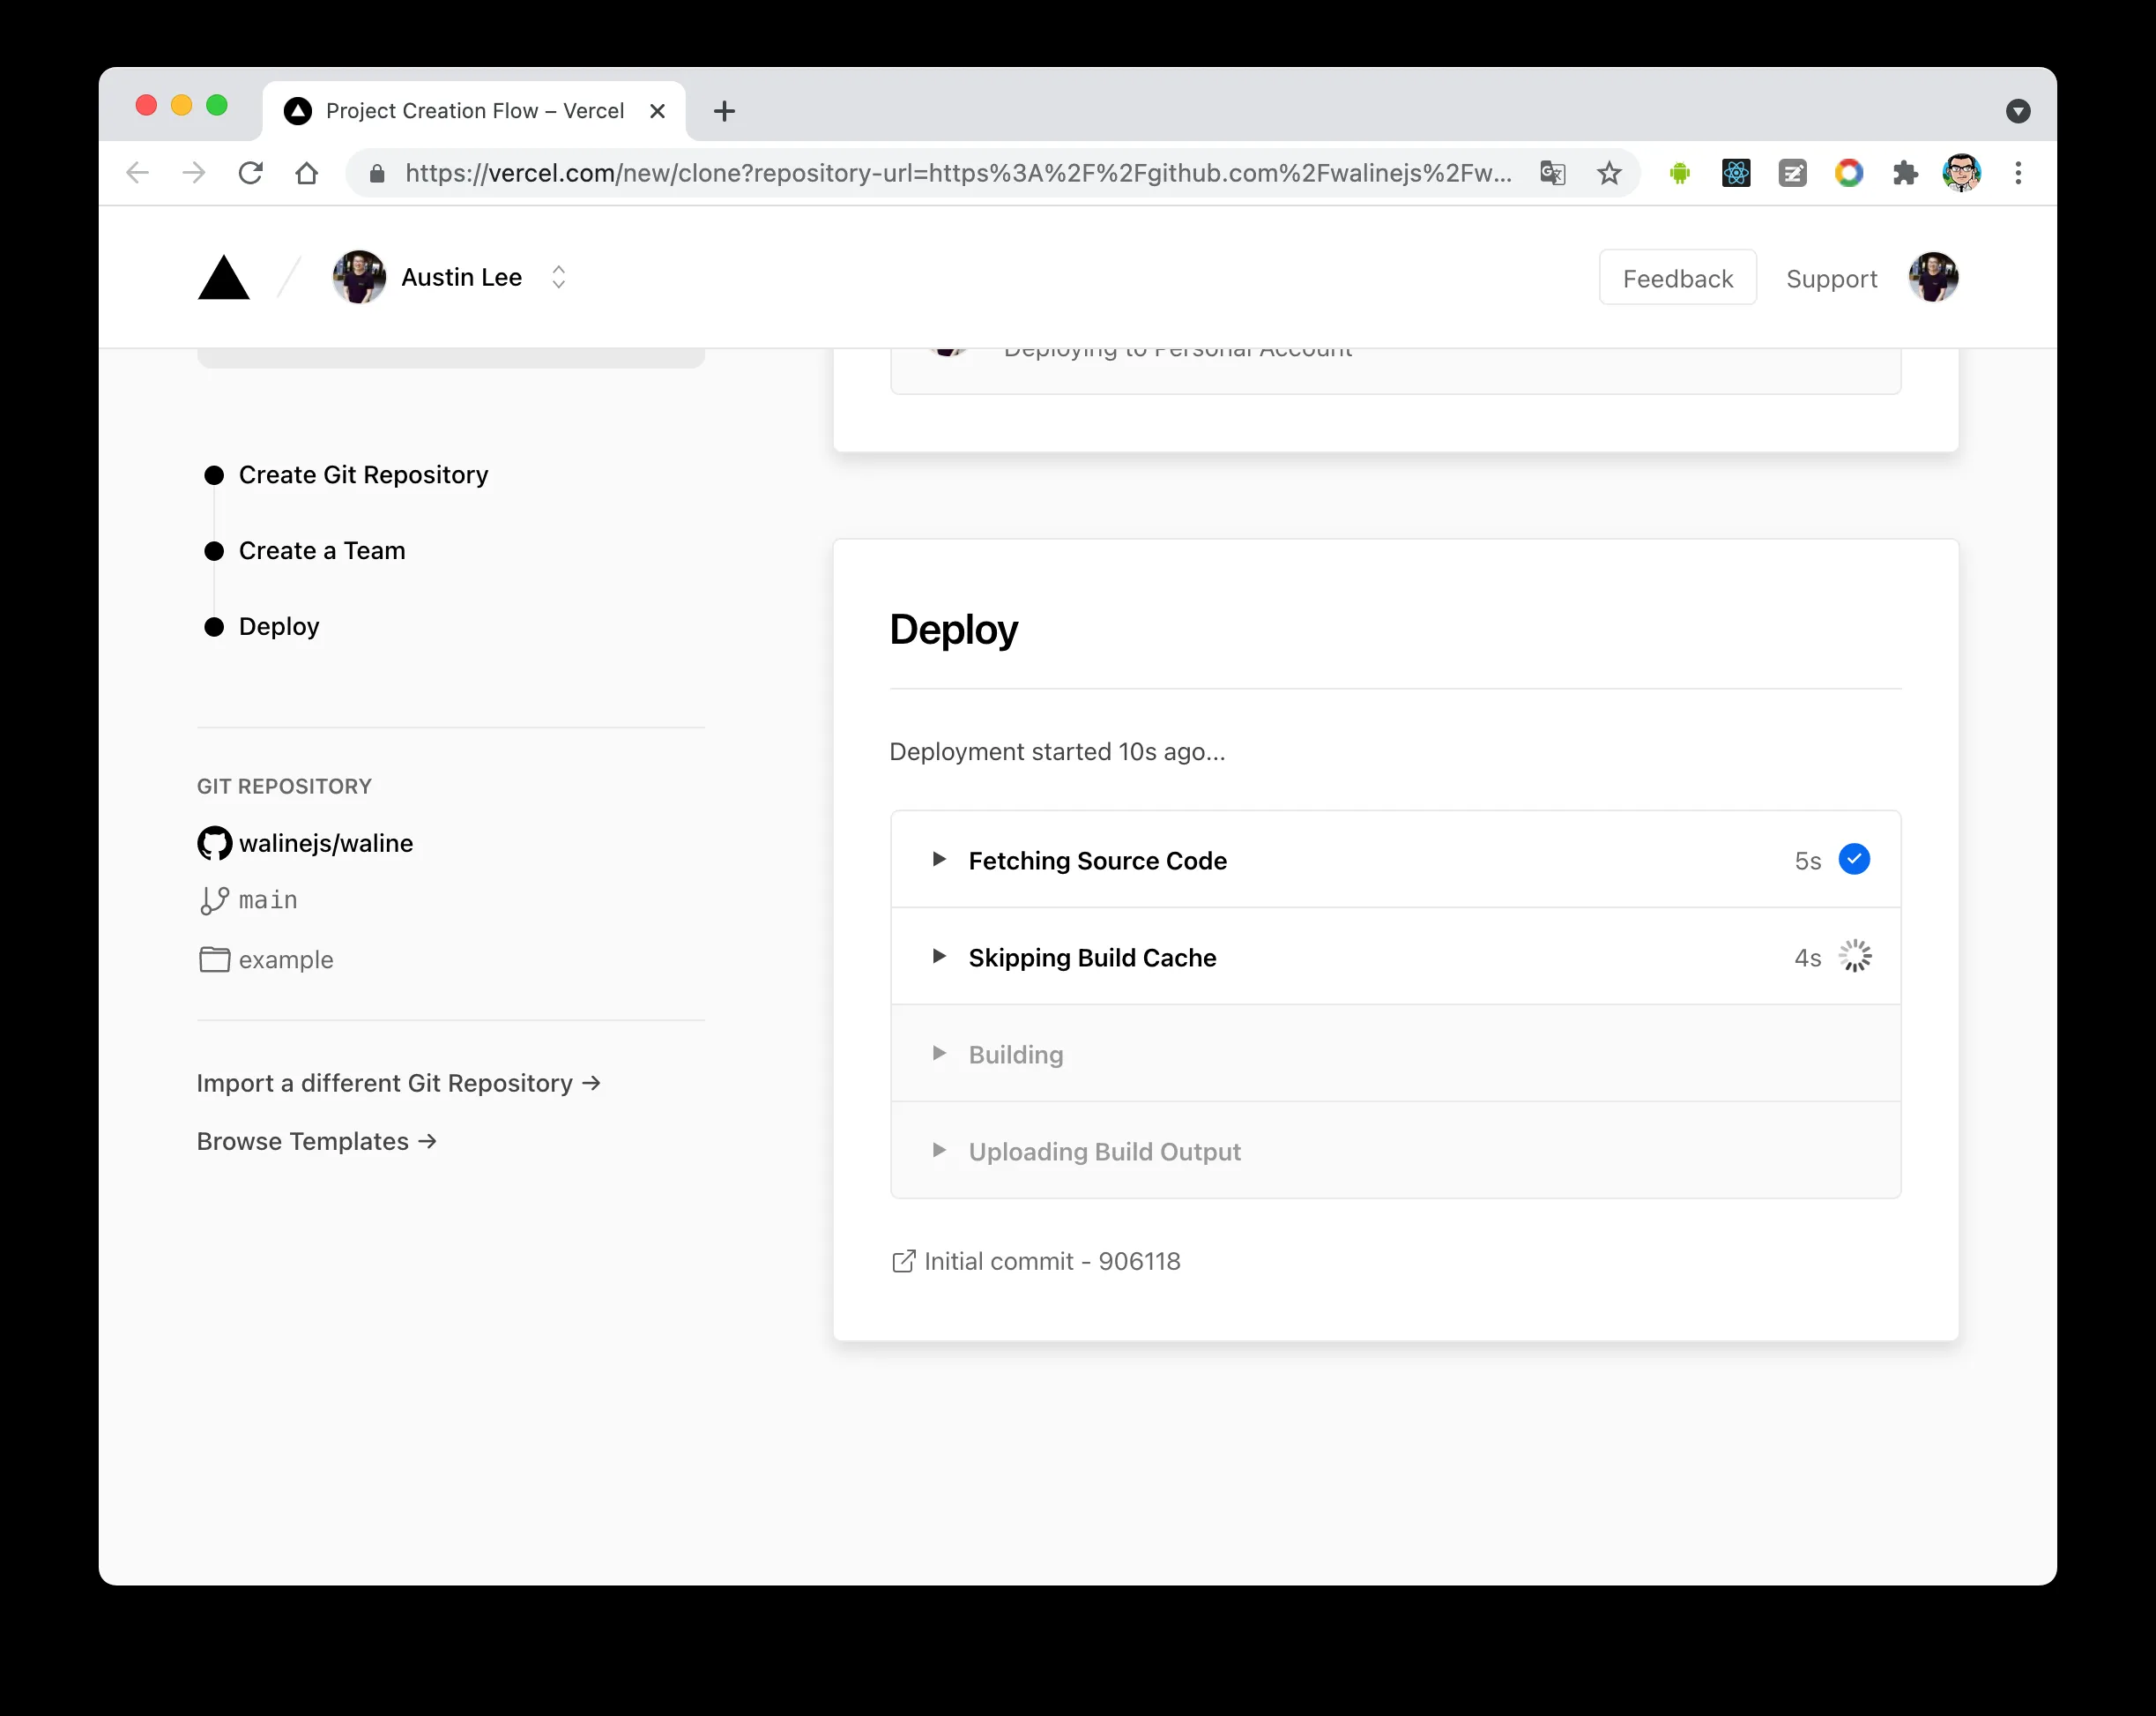Viewport: 2156px width, 1716px height.
Task: Open the Google Translate icon in address bar
Action: pos(1552,173)
